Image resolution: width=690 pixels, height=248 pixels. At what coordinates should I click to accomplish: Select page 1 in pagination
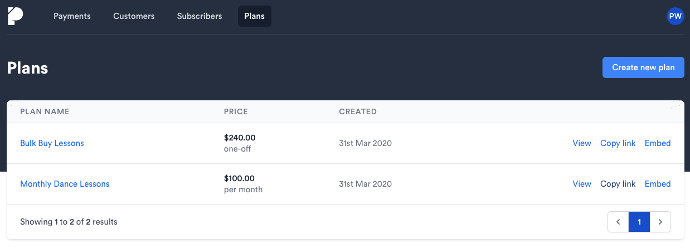[x=639, y=222]
